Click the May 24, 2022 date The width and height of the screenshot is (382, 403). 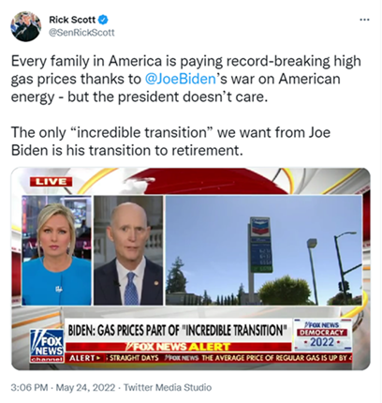click(x=85, y=388)
